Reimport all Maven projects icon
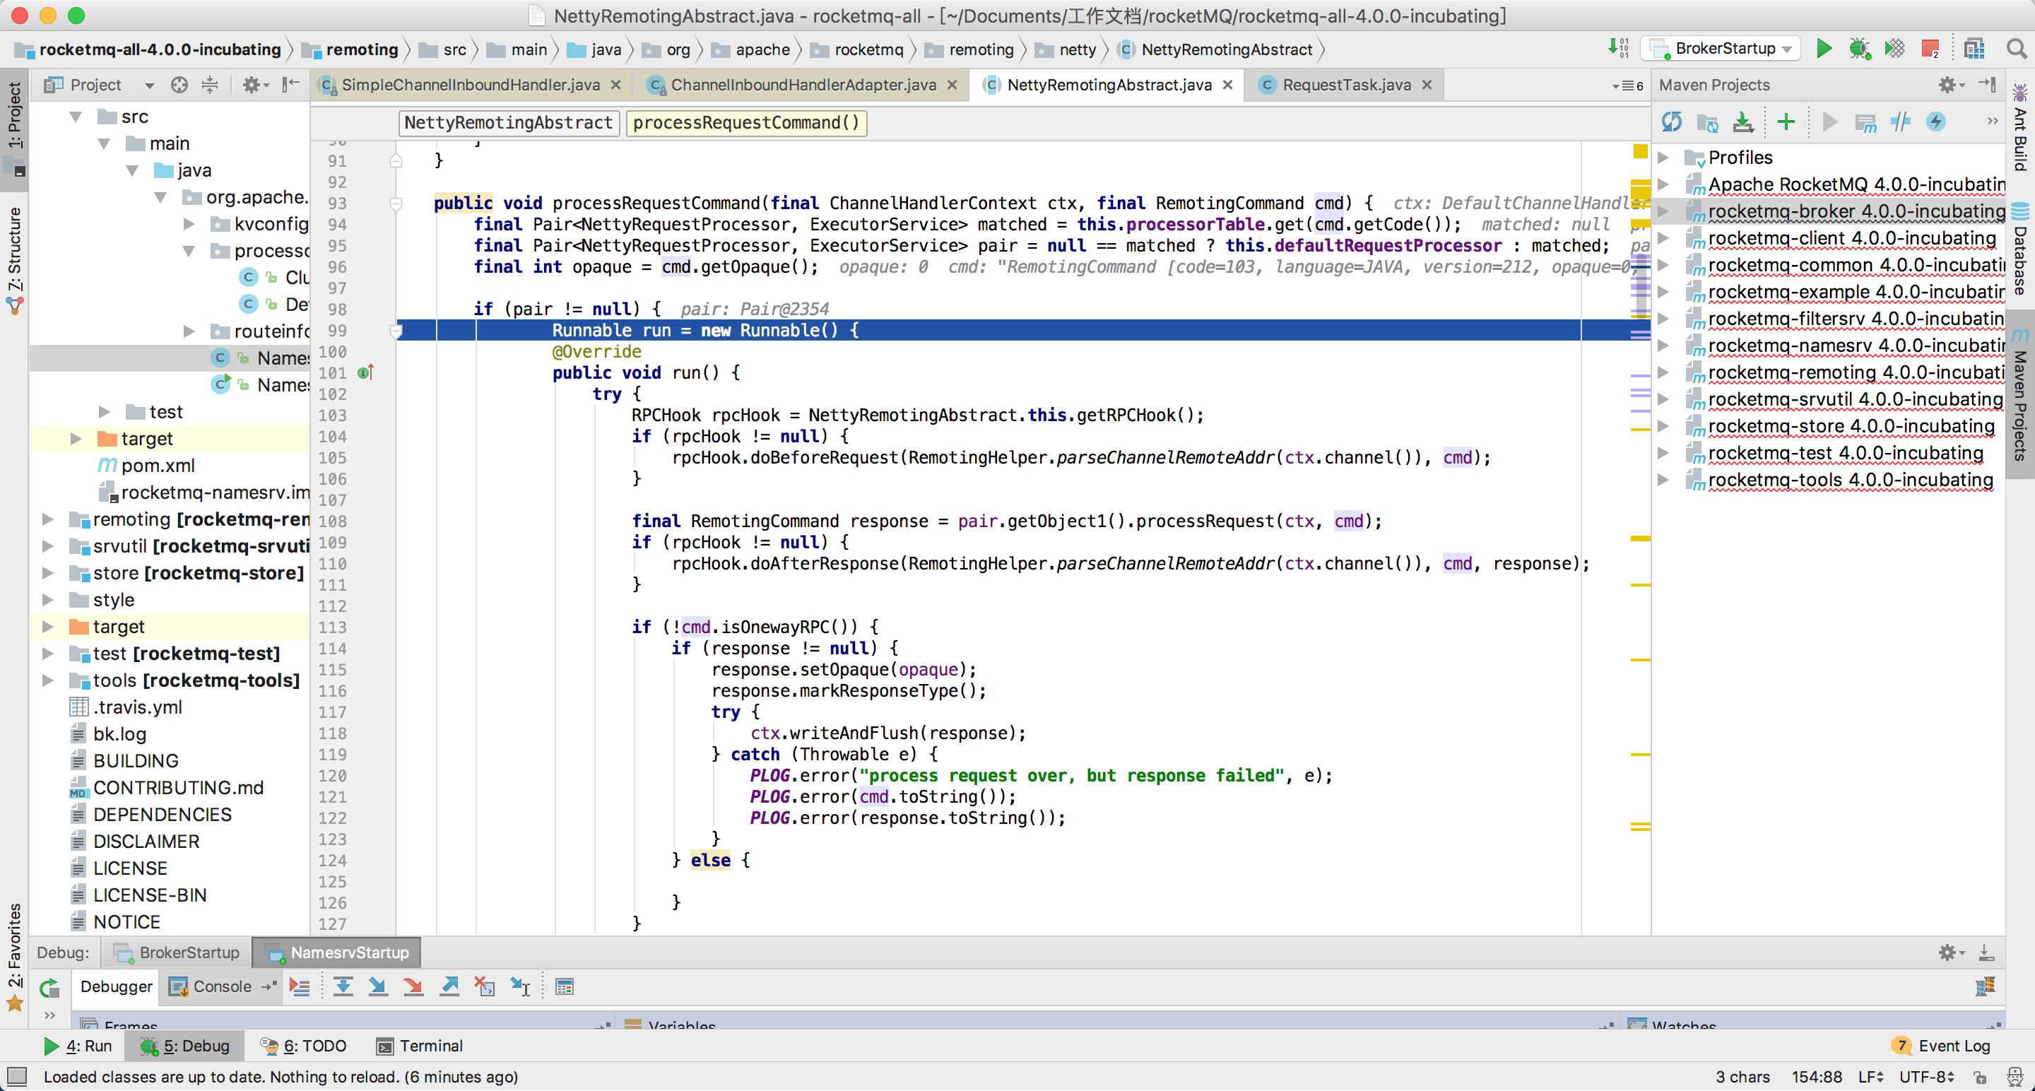2035x1091 pixels. tap(1671, 122)
